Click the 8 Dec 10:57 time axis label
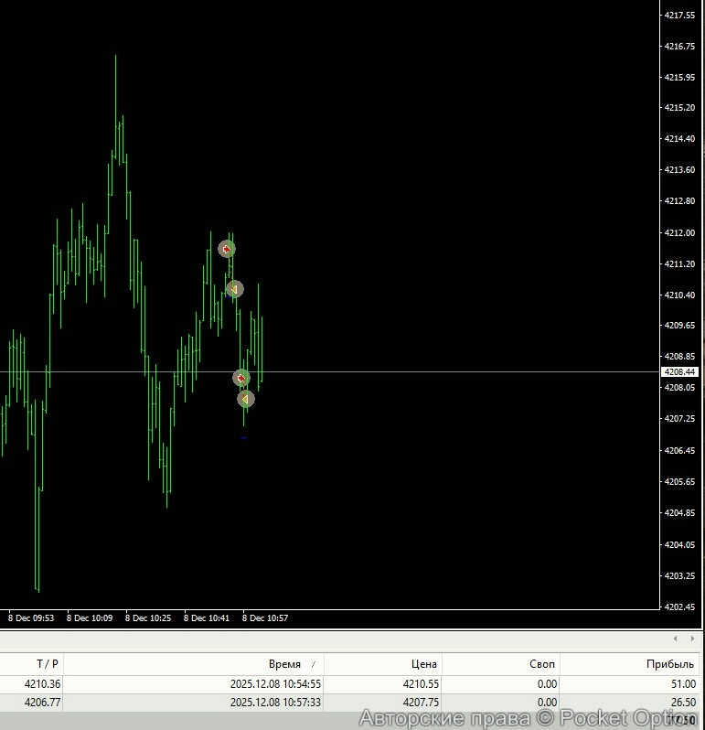 265,618
